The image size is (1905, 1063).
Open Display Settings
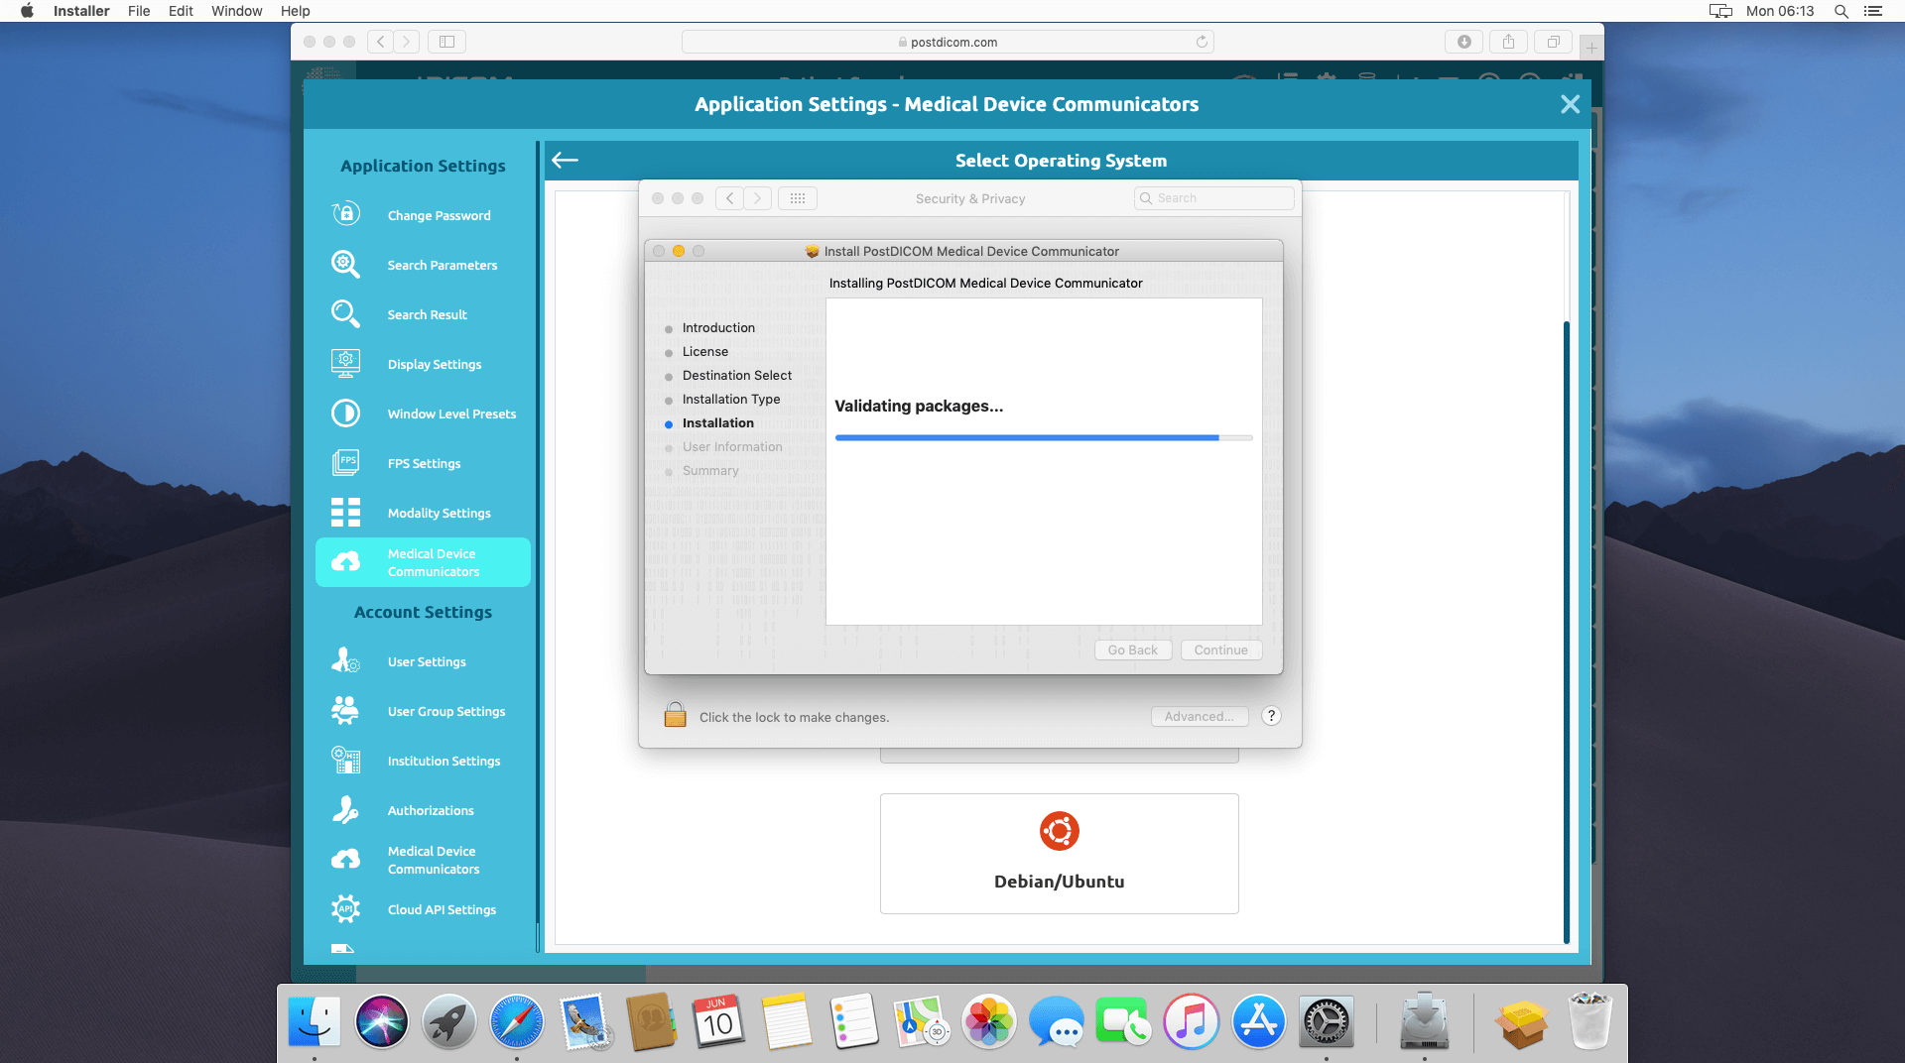point(423,364)
